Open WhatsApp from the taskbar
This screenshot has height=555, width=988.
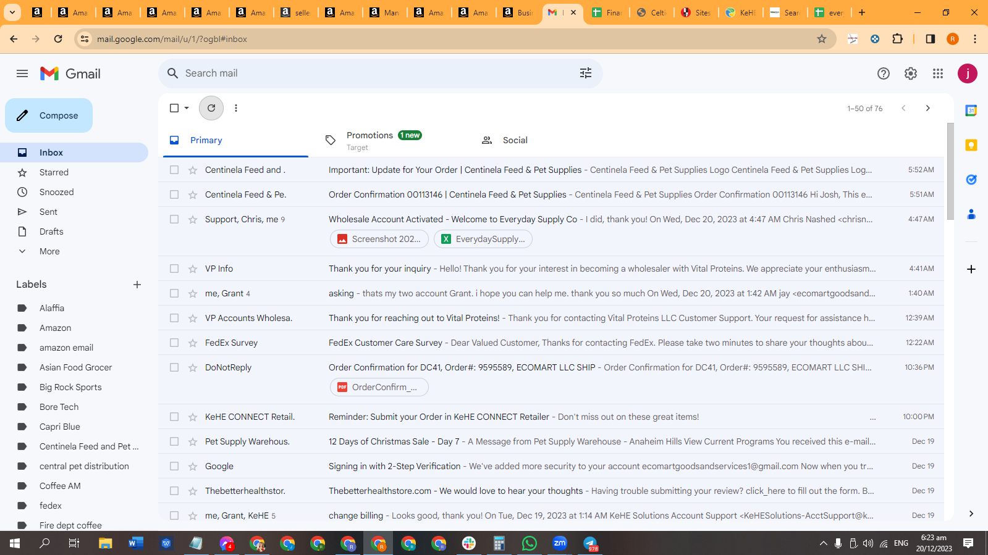click(530, 543)
